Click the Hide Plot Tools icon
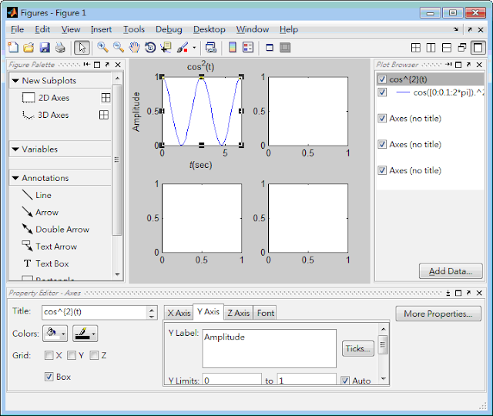This screenshot has width=493, height=416. coord(270,48)
